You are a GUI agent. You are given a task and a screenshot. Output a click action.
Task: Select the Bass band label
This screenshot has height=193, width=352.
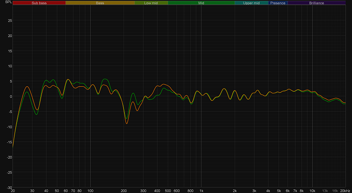coord(100,3)
